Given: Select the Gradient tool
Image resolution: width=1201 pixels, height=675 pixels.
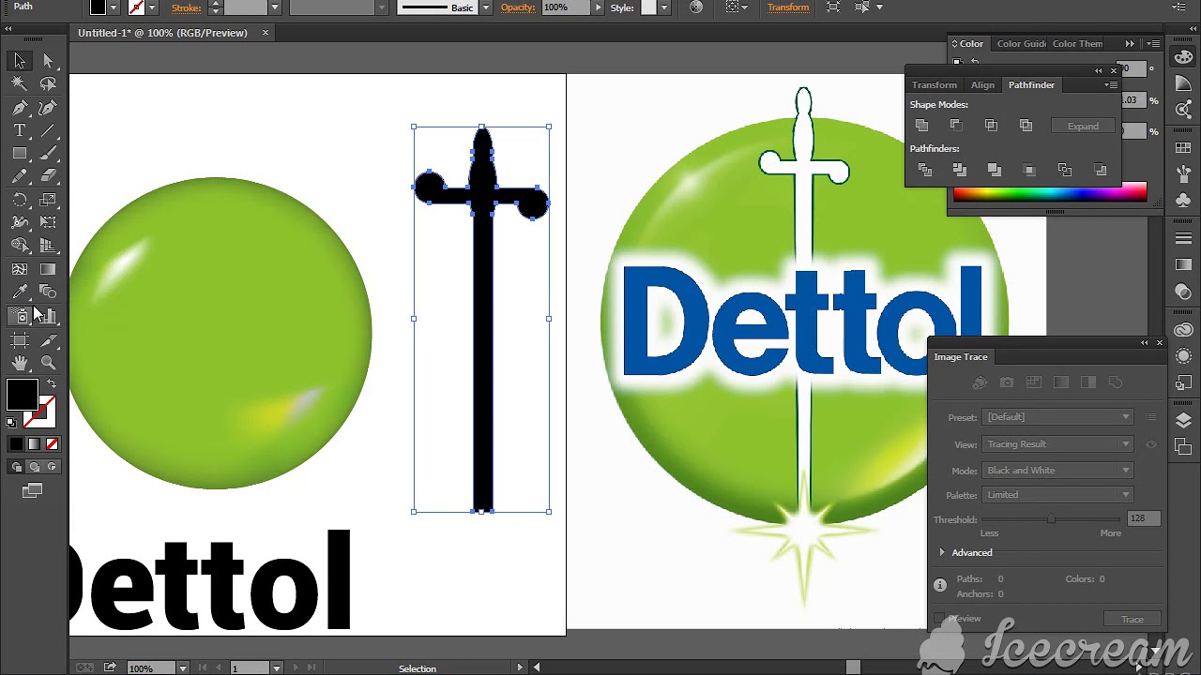Looking at the screenshot, I should (48, 269).
